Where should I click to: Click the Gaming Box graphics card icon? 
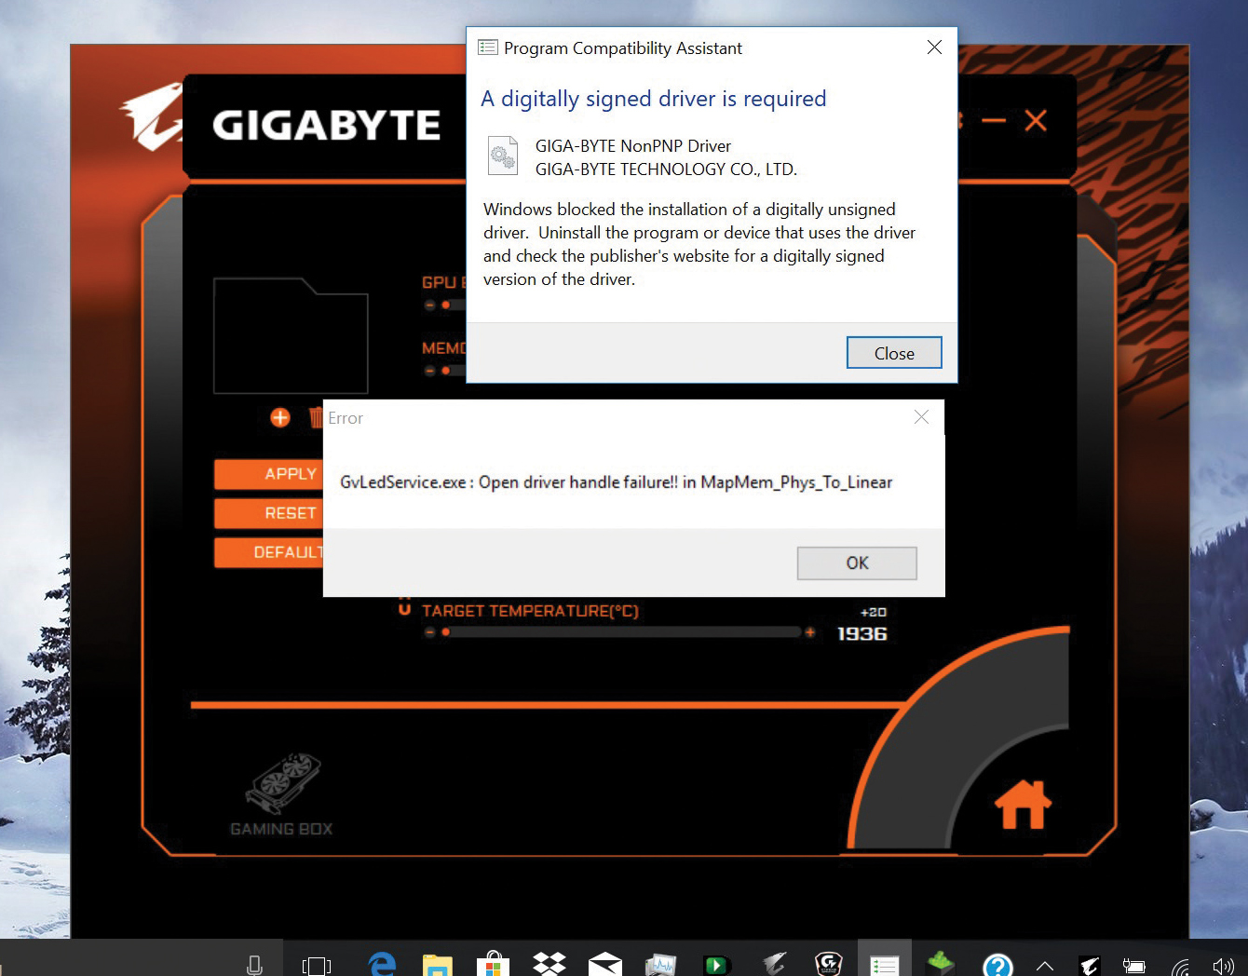pos(282,783)
